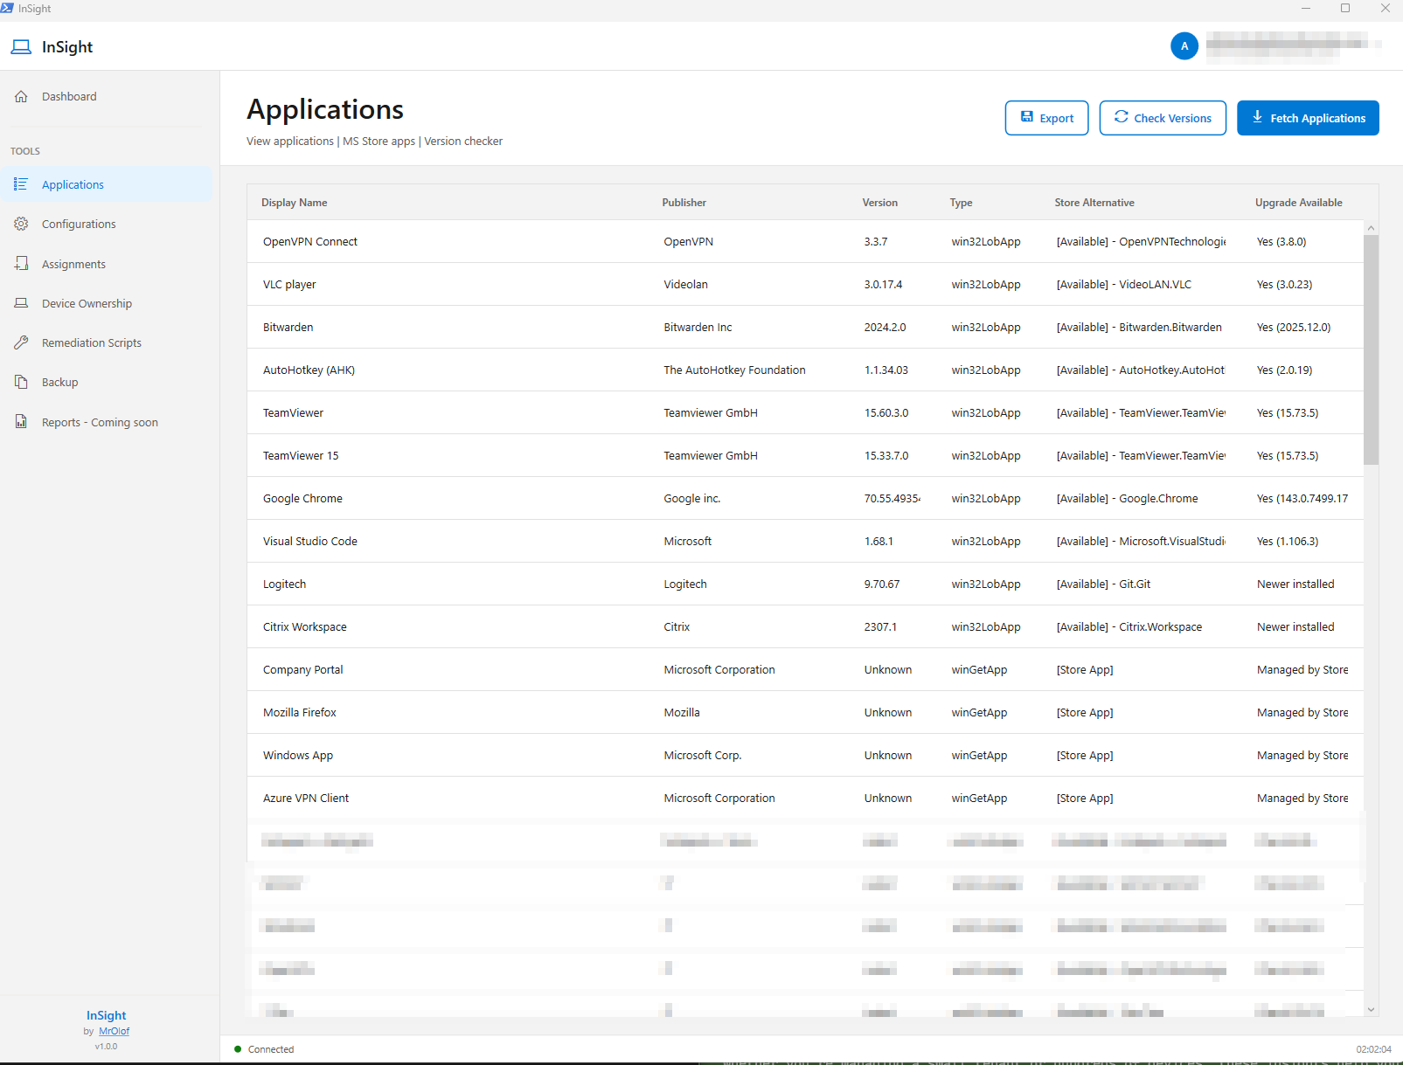Screen dimensions: 1403x1065
Task: Click the vertical scrollbar thumb
Action: 1371,349
